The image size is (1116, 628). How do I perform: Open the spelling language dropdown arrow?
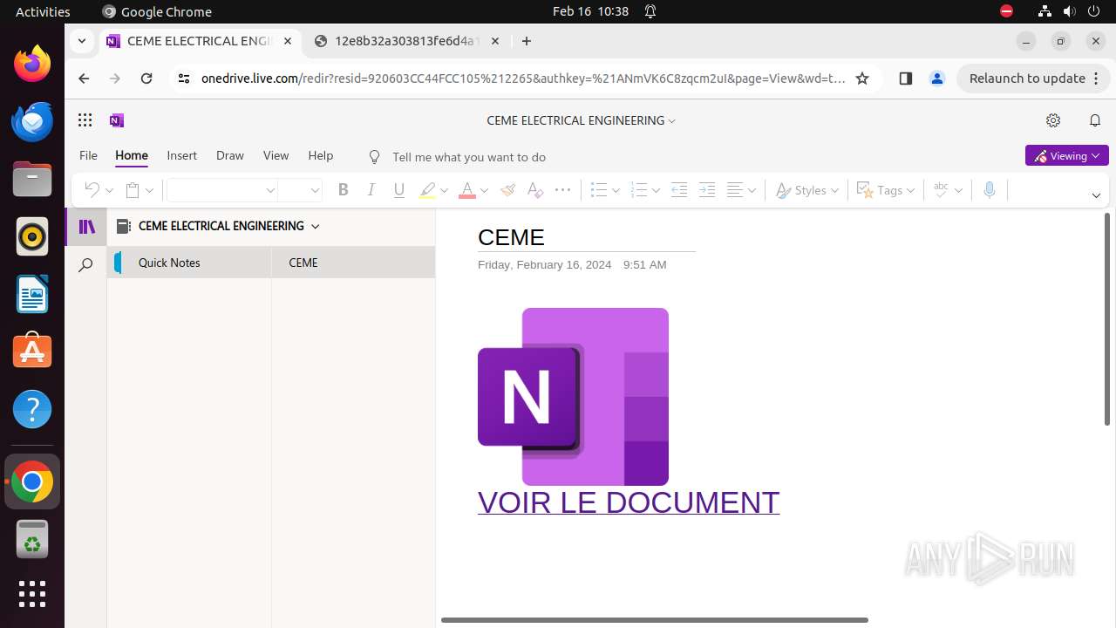tap(958, 190)
